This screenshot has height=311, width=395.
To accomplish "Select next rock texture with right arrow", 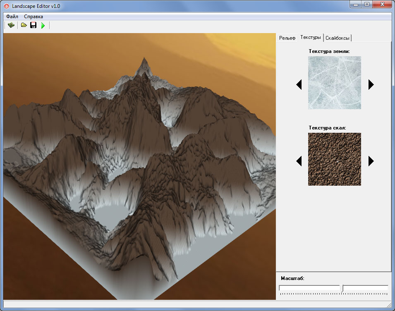I will pos(371,161).
